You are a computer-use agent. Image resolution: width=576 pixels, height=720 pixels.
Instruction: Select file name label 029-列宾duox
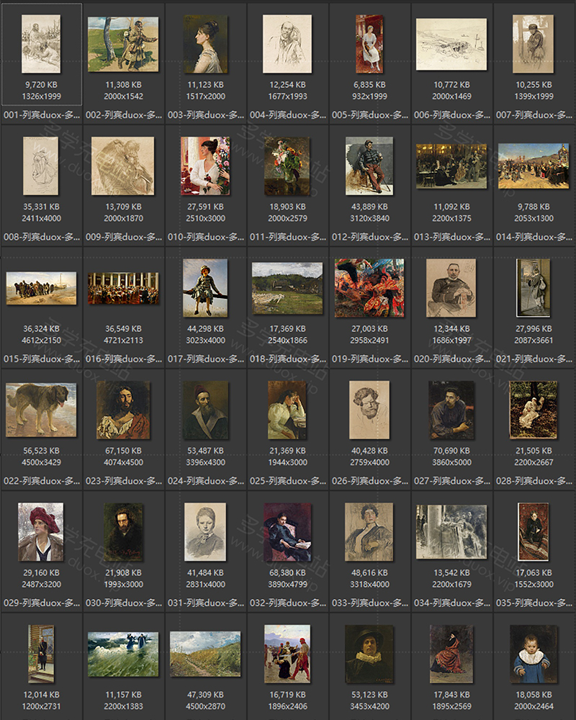pos(41,603)
